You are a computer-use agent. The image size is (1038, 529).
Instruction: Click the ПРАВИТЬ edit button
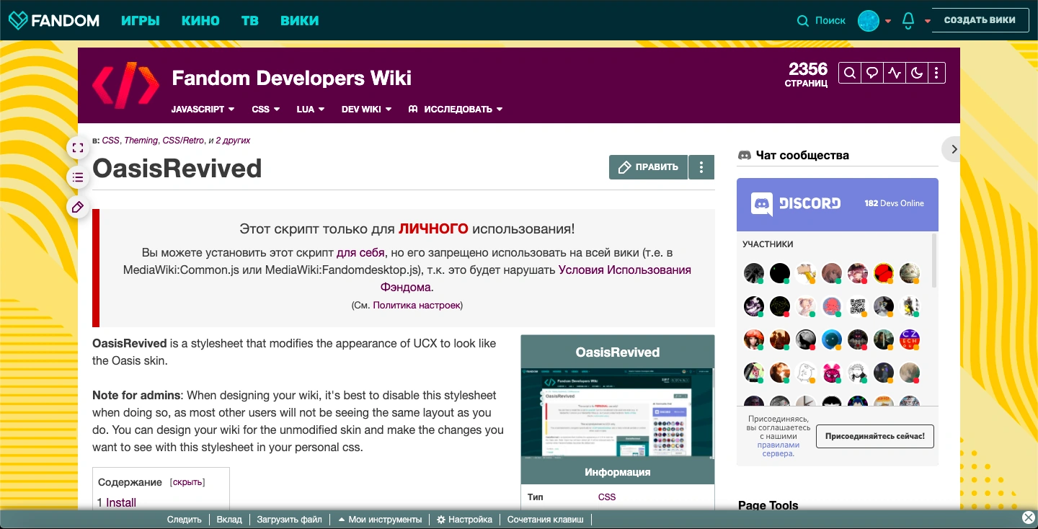(648, 167)
